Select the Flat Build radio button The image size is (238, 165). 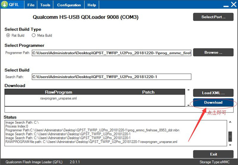point(8,35)
